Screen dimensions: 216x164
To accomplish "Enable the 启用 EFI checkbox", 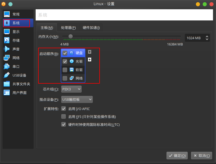I will coord(63,117).
